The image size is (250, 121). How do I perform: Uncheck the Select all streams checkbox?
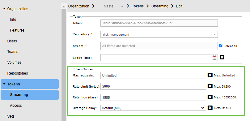click(x=221, y=45)
